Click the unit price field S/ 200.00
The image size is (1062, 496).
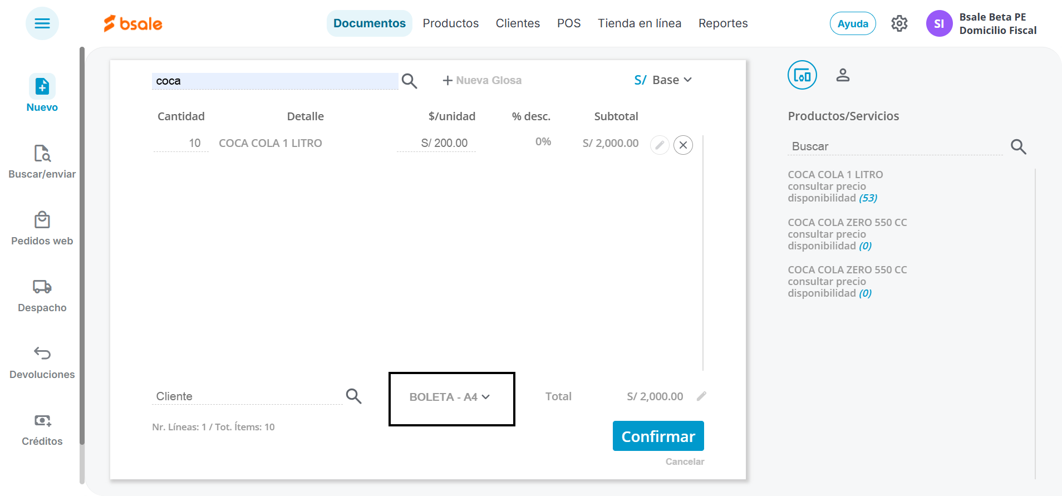pos(436,143)
